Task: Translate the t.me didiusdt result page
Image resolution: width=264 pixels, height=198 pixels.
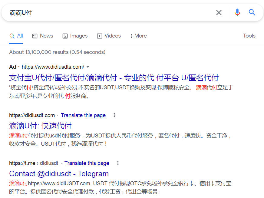Action: [87, 163]
